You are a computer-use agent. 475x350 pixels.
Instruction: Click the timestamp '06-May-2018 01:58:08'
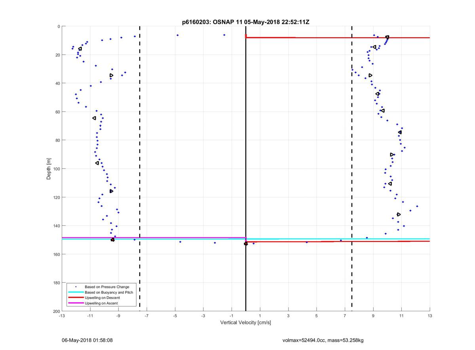[x=87, y=340]
